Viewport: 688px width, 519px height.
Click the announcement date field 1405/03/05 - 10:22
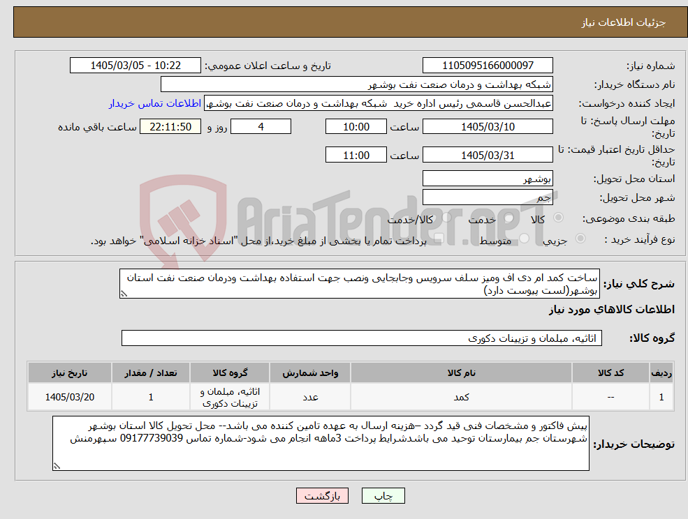tap(135, 66)
